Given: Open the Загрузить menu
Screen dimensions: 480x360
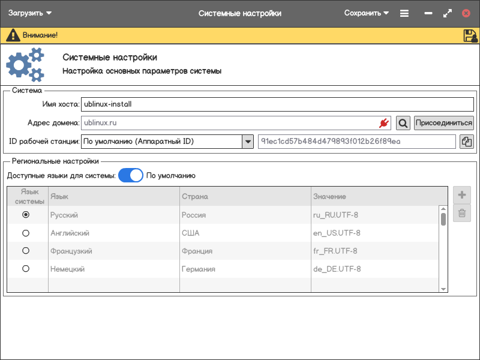Looking at the screenshot, I should pyautogui.click(x=30, y=13).
